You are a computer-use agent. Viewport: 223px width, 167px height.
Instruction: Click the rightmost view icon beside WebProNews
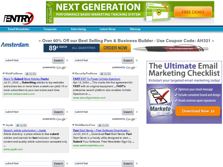[34, 74]
